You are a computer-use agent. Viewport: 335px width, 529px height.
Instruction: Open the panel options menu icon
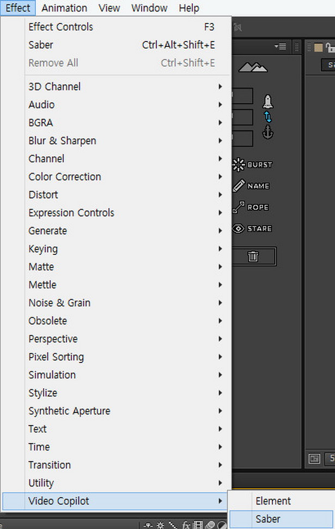click(280, 46)
